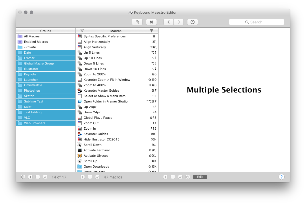Click the Edit button
Screen dimensions: 306x205
coord(200,177)
